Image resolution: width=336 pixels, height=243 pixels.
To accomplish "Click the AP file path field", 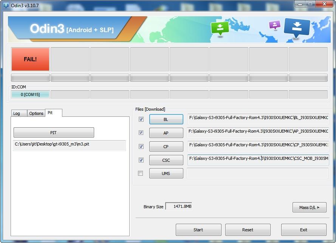I will pyautogui.click(x=258, y=132).
